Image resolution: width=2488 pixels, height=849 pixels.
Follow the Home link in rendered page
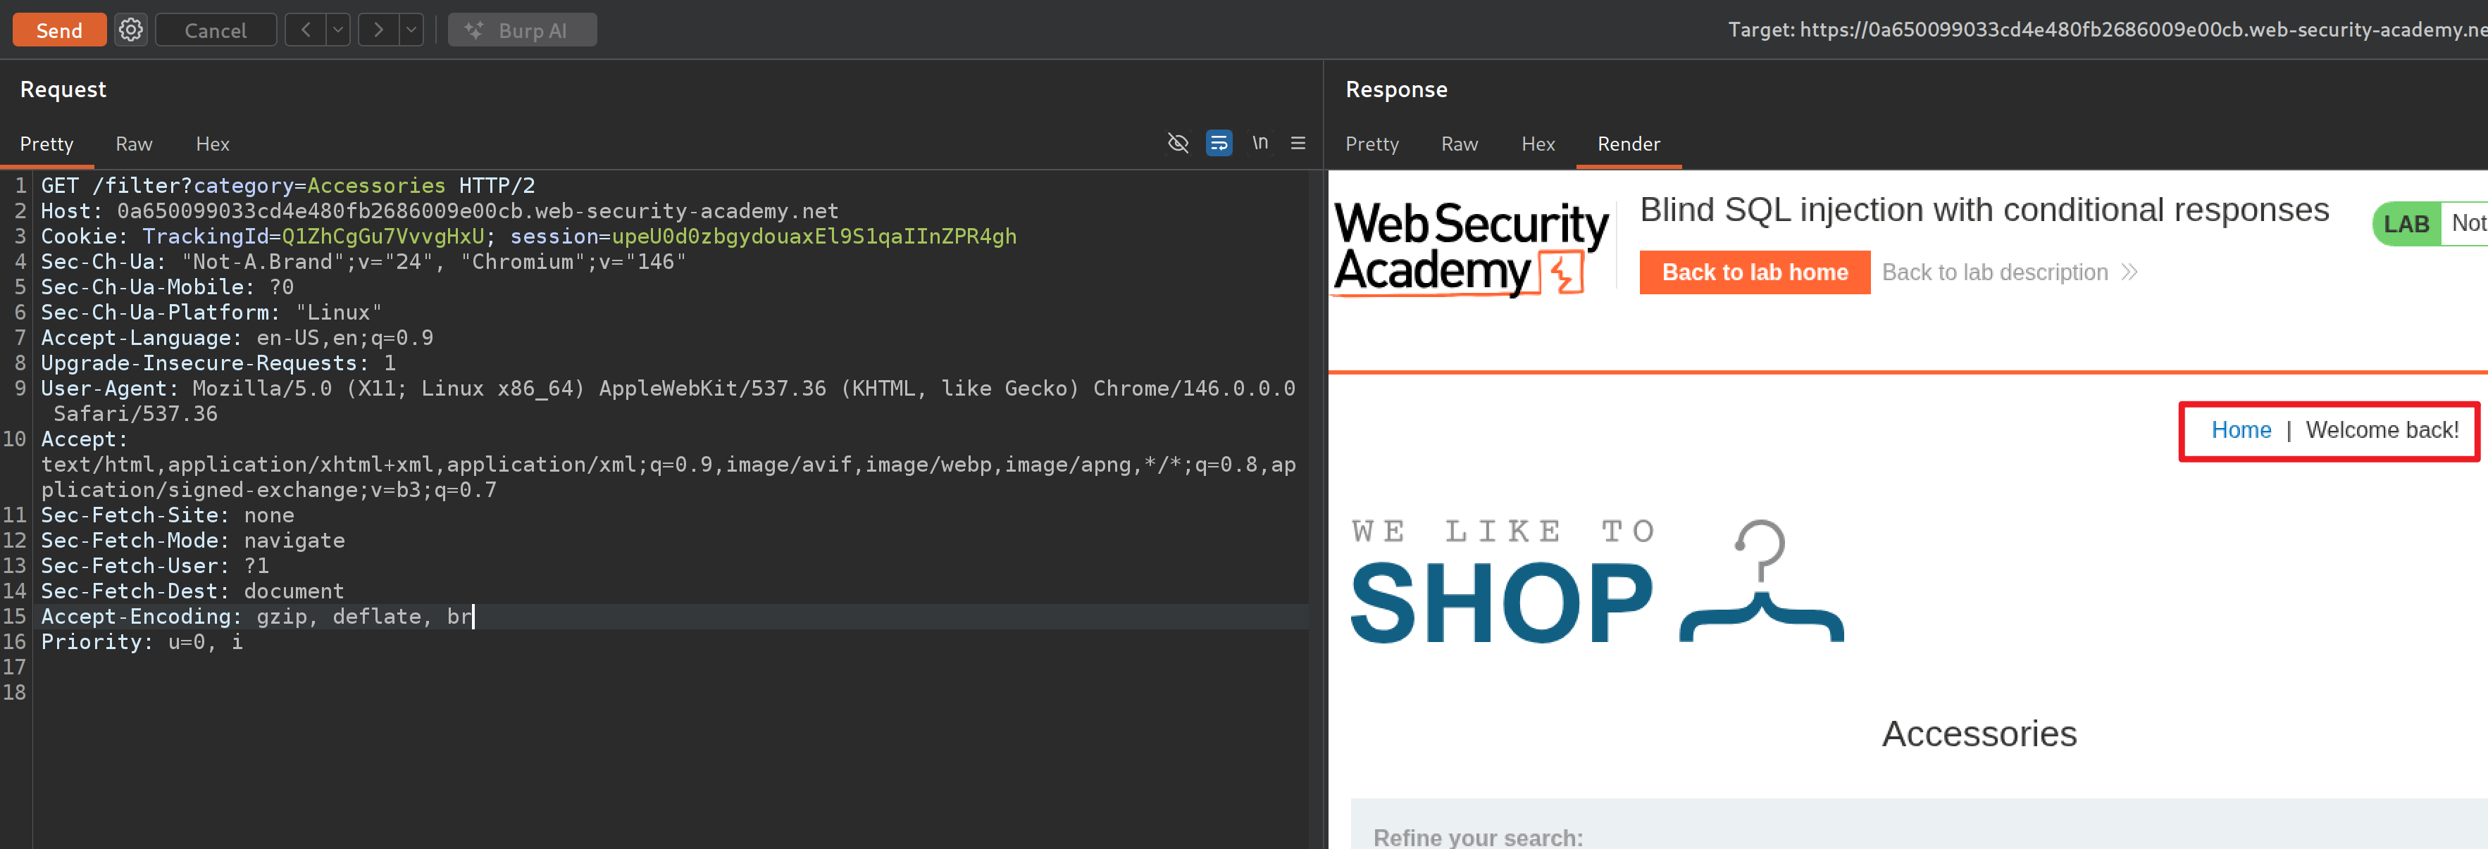[2240, 430]
